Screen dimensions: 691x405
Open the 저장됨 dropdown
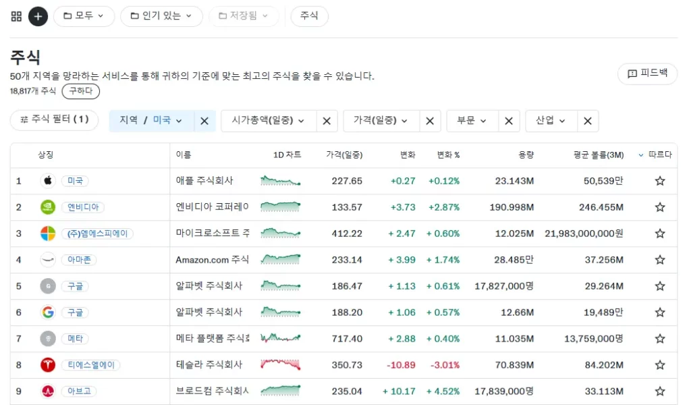pos(244,16)
